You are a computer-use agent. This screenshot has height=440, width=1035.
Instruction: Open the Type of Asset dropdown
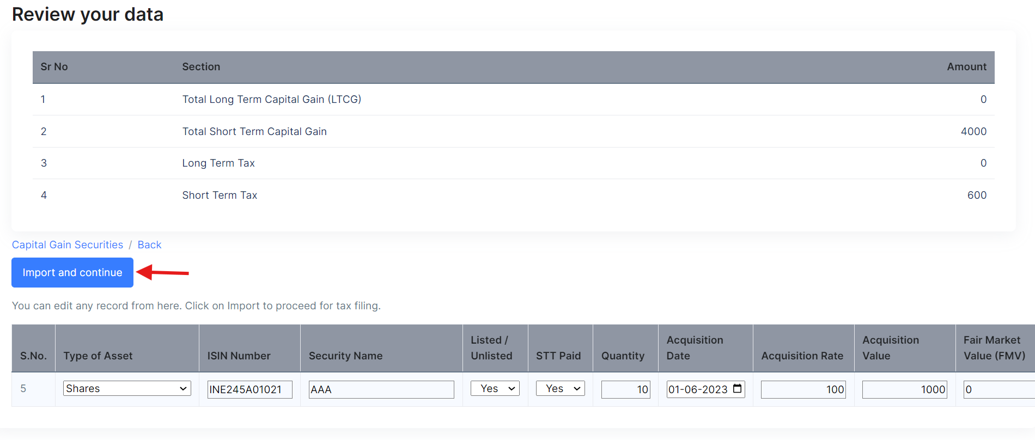[127, 388]
